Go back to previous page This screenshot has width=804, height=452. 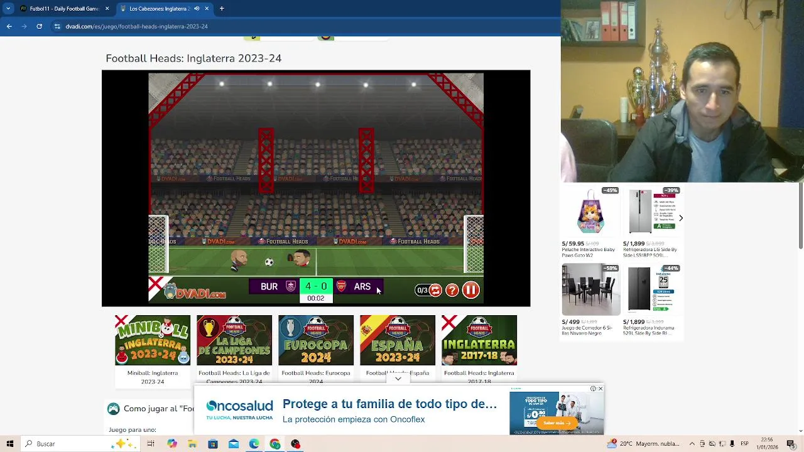click(x=9, y=26)
